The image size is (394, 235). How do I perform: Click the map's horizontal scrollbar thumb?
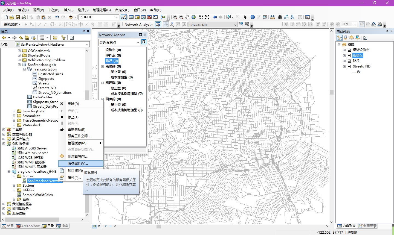pos(159,226)
